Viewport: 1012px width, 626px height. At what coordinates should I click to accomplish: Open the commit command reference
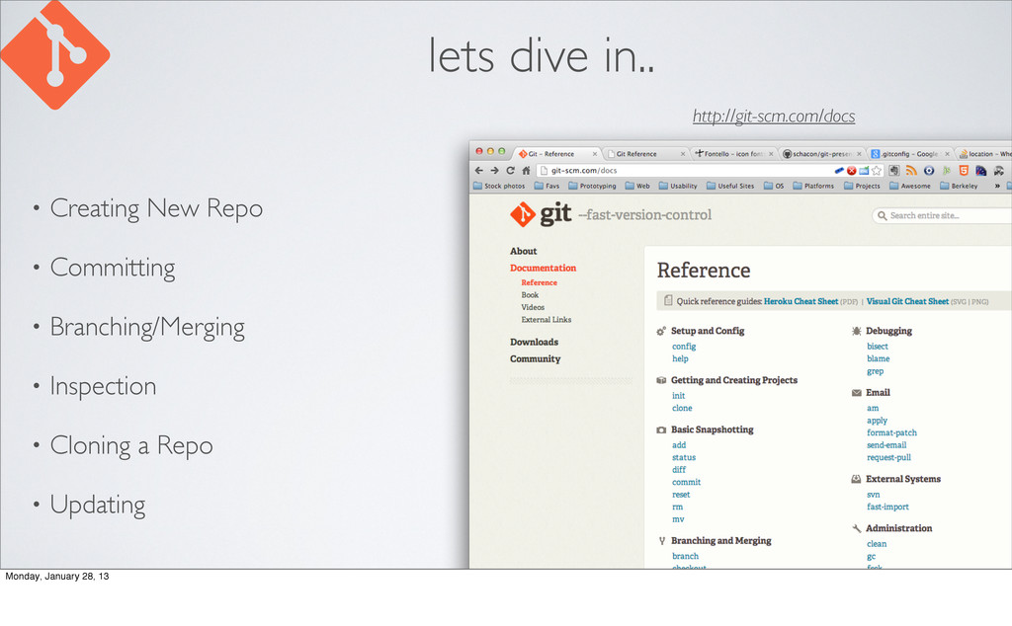tap(686, 482)
